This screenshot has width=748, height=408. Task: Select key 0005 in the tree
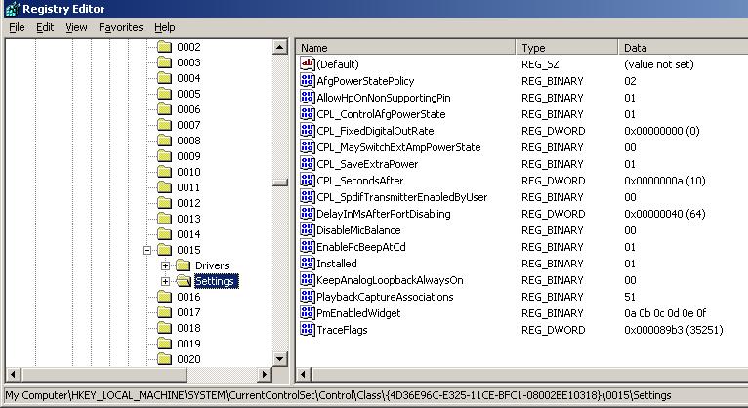pos(188,94)
